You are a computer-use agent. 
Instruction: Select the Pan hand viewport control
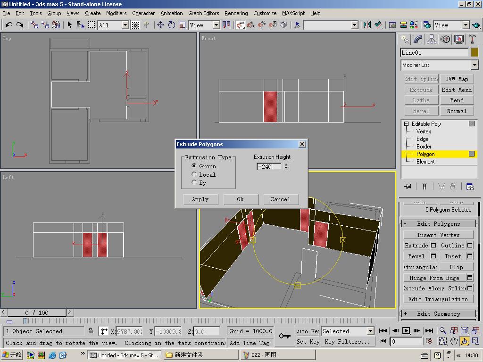[454, 341]
